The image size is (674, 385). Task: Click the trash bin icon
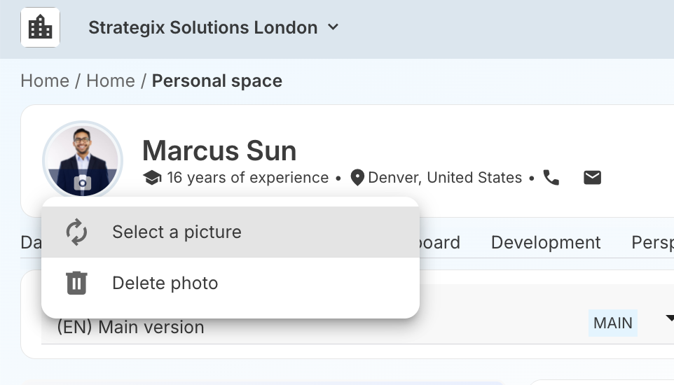point(76,283)
